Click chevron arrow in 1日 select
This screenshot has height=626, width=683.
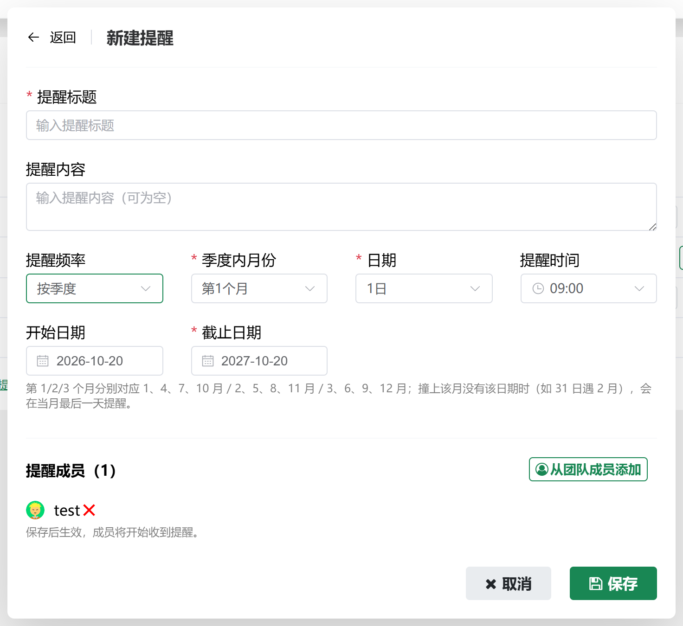point(475,288)
